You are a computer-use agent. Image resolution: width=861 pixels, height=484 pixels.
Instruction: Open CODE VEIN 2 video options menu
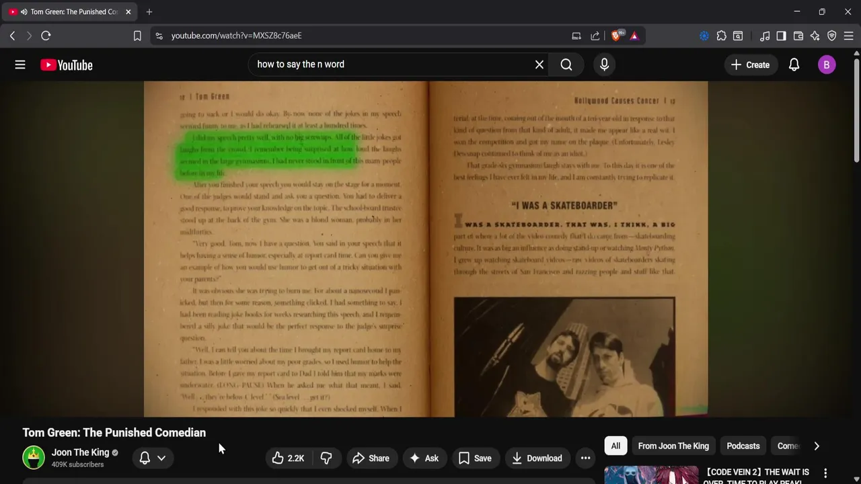point(825,473)
